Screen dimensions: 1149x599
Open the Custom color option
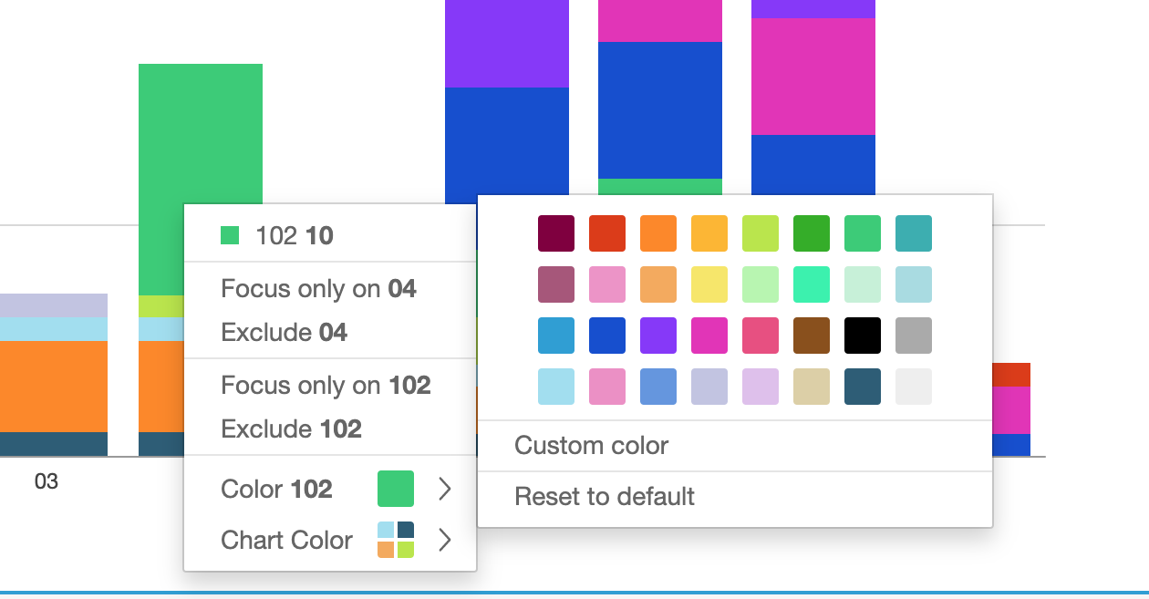click(x=592, y=446)
